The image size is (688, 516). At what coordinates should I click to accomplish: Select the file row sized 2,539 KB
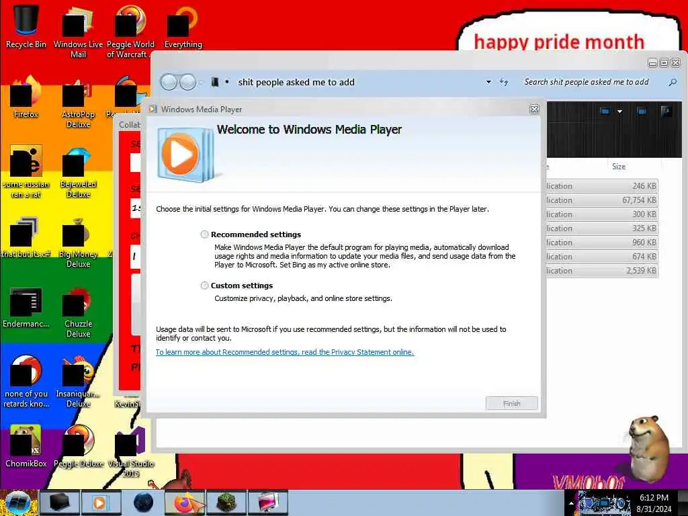(601, 271)
